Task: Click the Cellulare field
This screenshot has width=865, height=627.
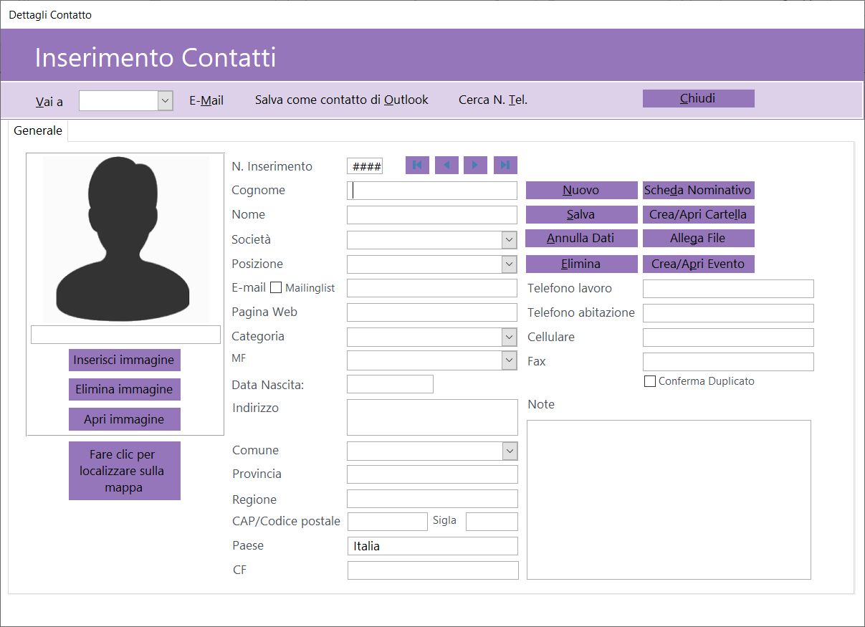Action: 728,338
